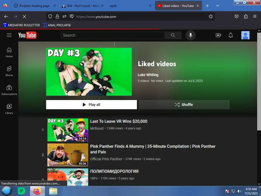Focus the YouTube Search field
261x196 pixels.
click(113, 35)
